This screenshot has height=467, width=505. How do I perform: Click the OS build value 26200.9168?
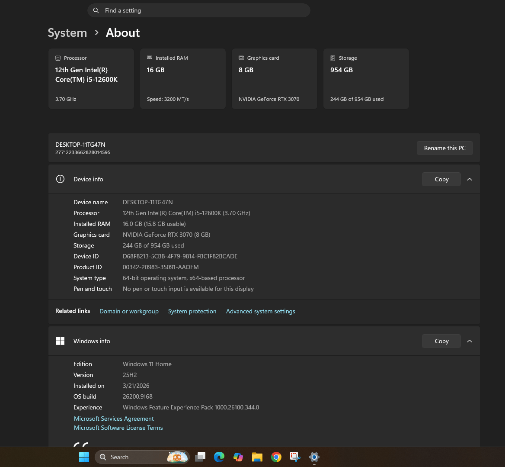[x=137, y=396]
